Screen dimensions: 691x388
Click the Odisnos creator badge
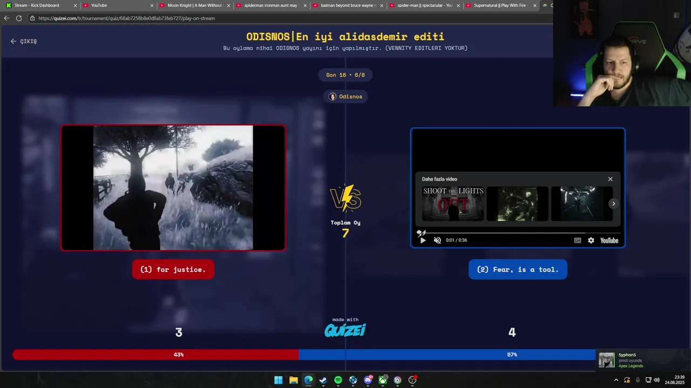pos(345,96)
